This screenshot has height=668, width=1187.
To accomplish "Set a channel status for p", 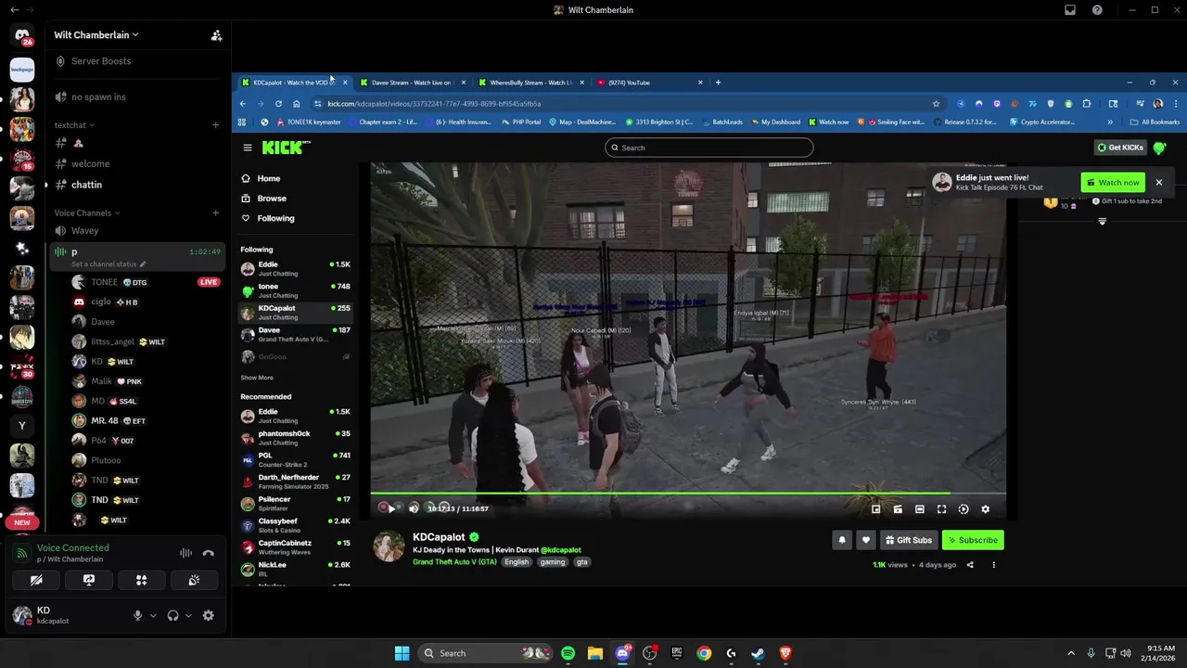I will [x=108, y=264].
